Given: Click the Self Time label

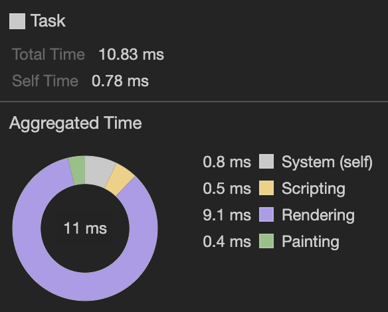Looking at the screenshot, I should [x=45, y=81].
